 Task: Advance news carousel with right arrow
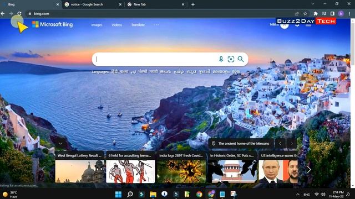(309, 170)
